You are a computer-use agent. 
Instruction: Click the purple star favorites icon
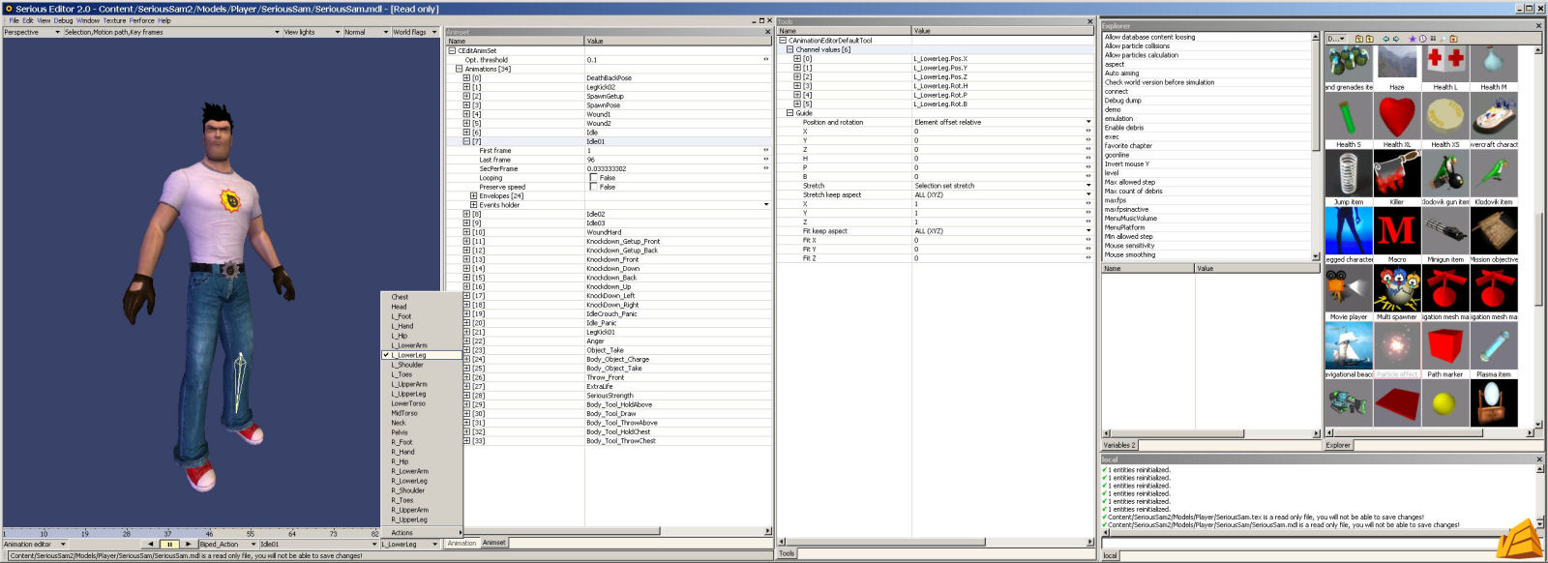(1413, 39)
